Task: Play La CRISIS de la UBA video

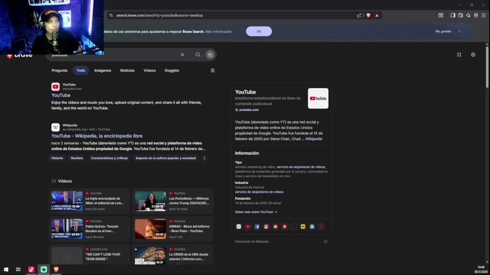Action: (173, 255)
